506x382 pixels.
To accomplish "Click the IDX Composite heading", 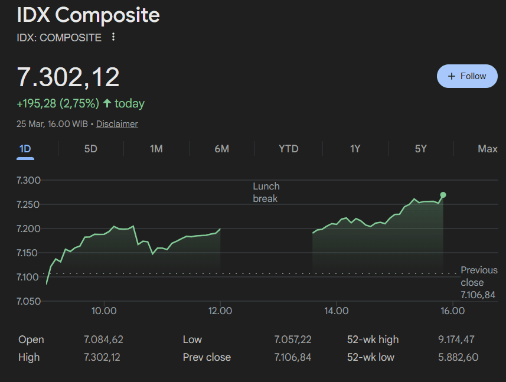I will tap(88, 15).
